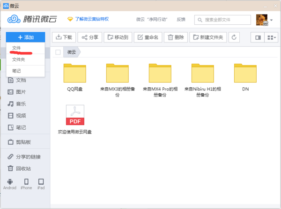Open the 音乐 category in sidebar
This screenshot has width=281, height=209.
17,104
